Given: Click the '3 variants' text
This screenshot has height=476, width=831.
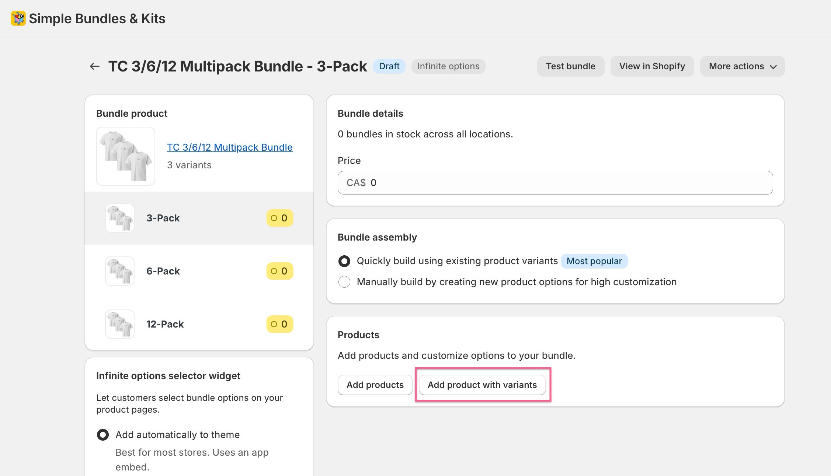Looking at the screenshot, I should (x=189, y=165).
